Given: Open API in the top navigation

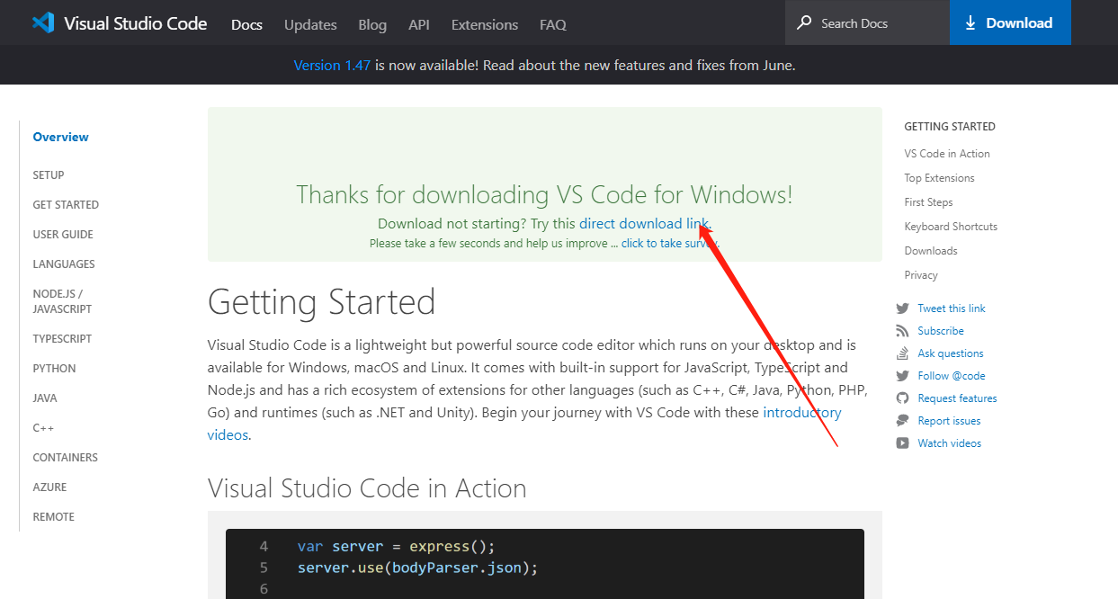Looking at the screenshot, I should pos(419,24).
